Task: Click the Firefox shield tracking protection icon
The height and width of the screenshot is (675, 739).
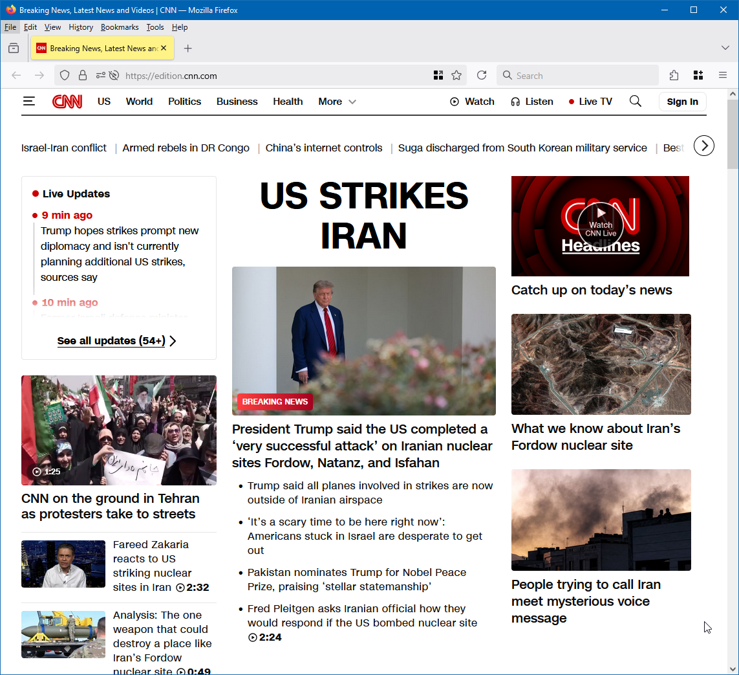Action: (x=65, y=76)
